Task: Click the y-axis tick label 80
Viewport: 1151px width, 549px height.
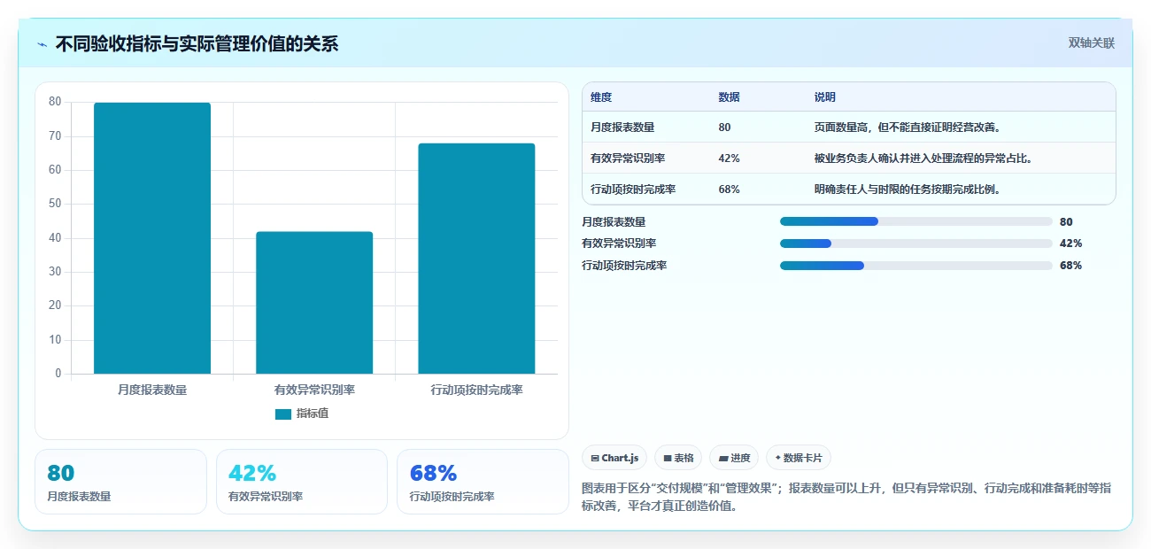Action: pos(55,102)
